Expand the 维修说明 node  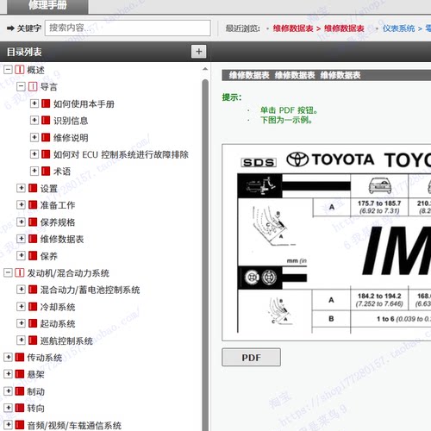click(34, 137)
